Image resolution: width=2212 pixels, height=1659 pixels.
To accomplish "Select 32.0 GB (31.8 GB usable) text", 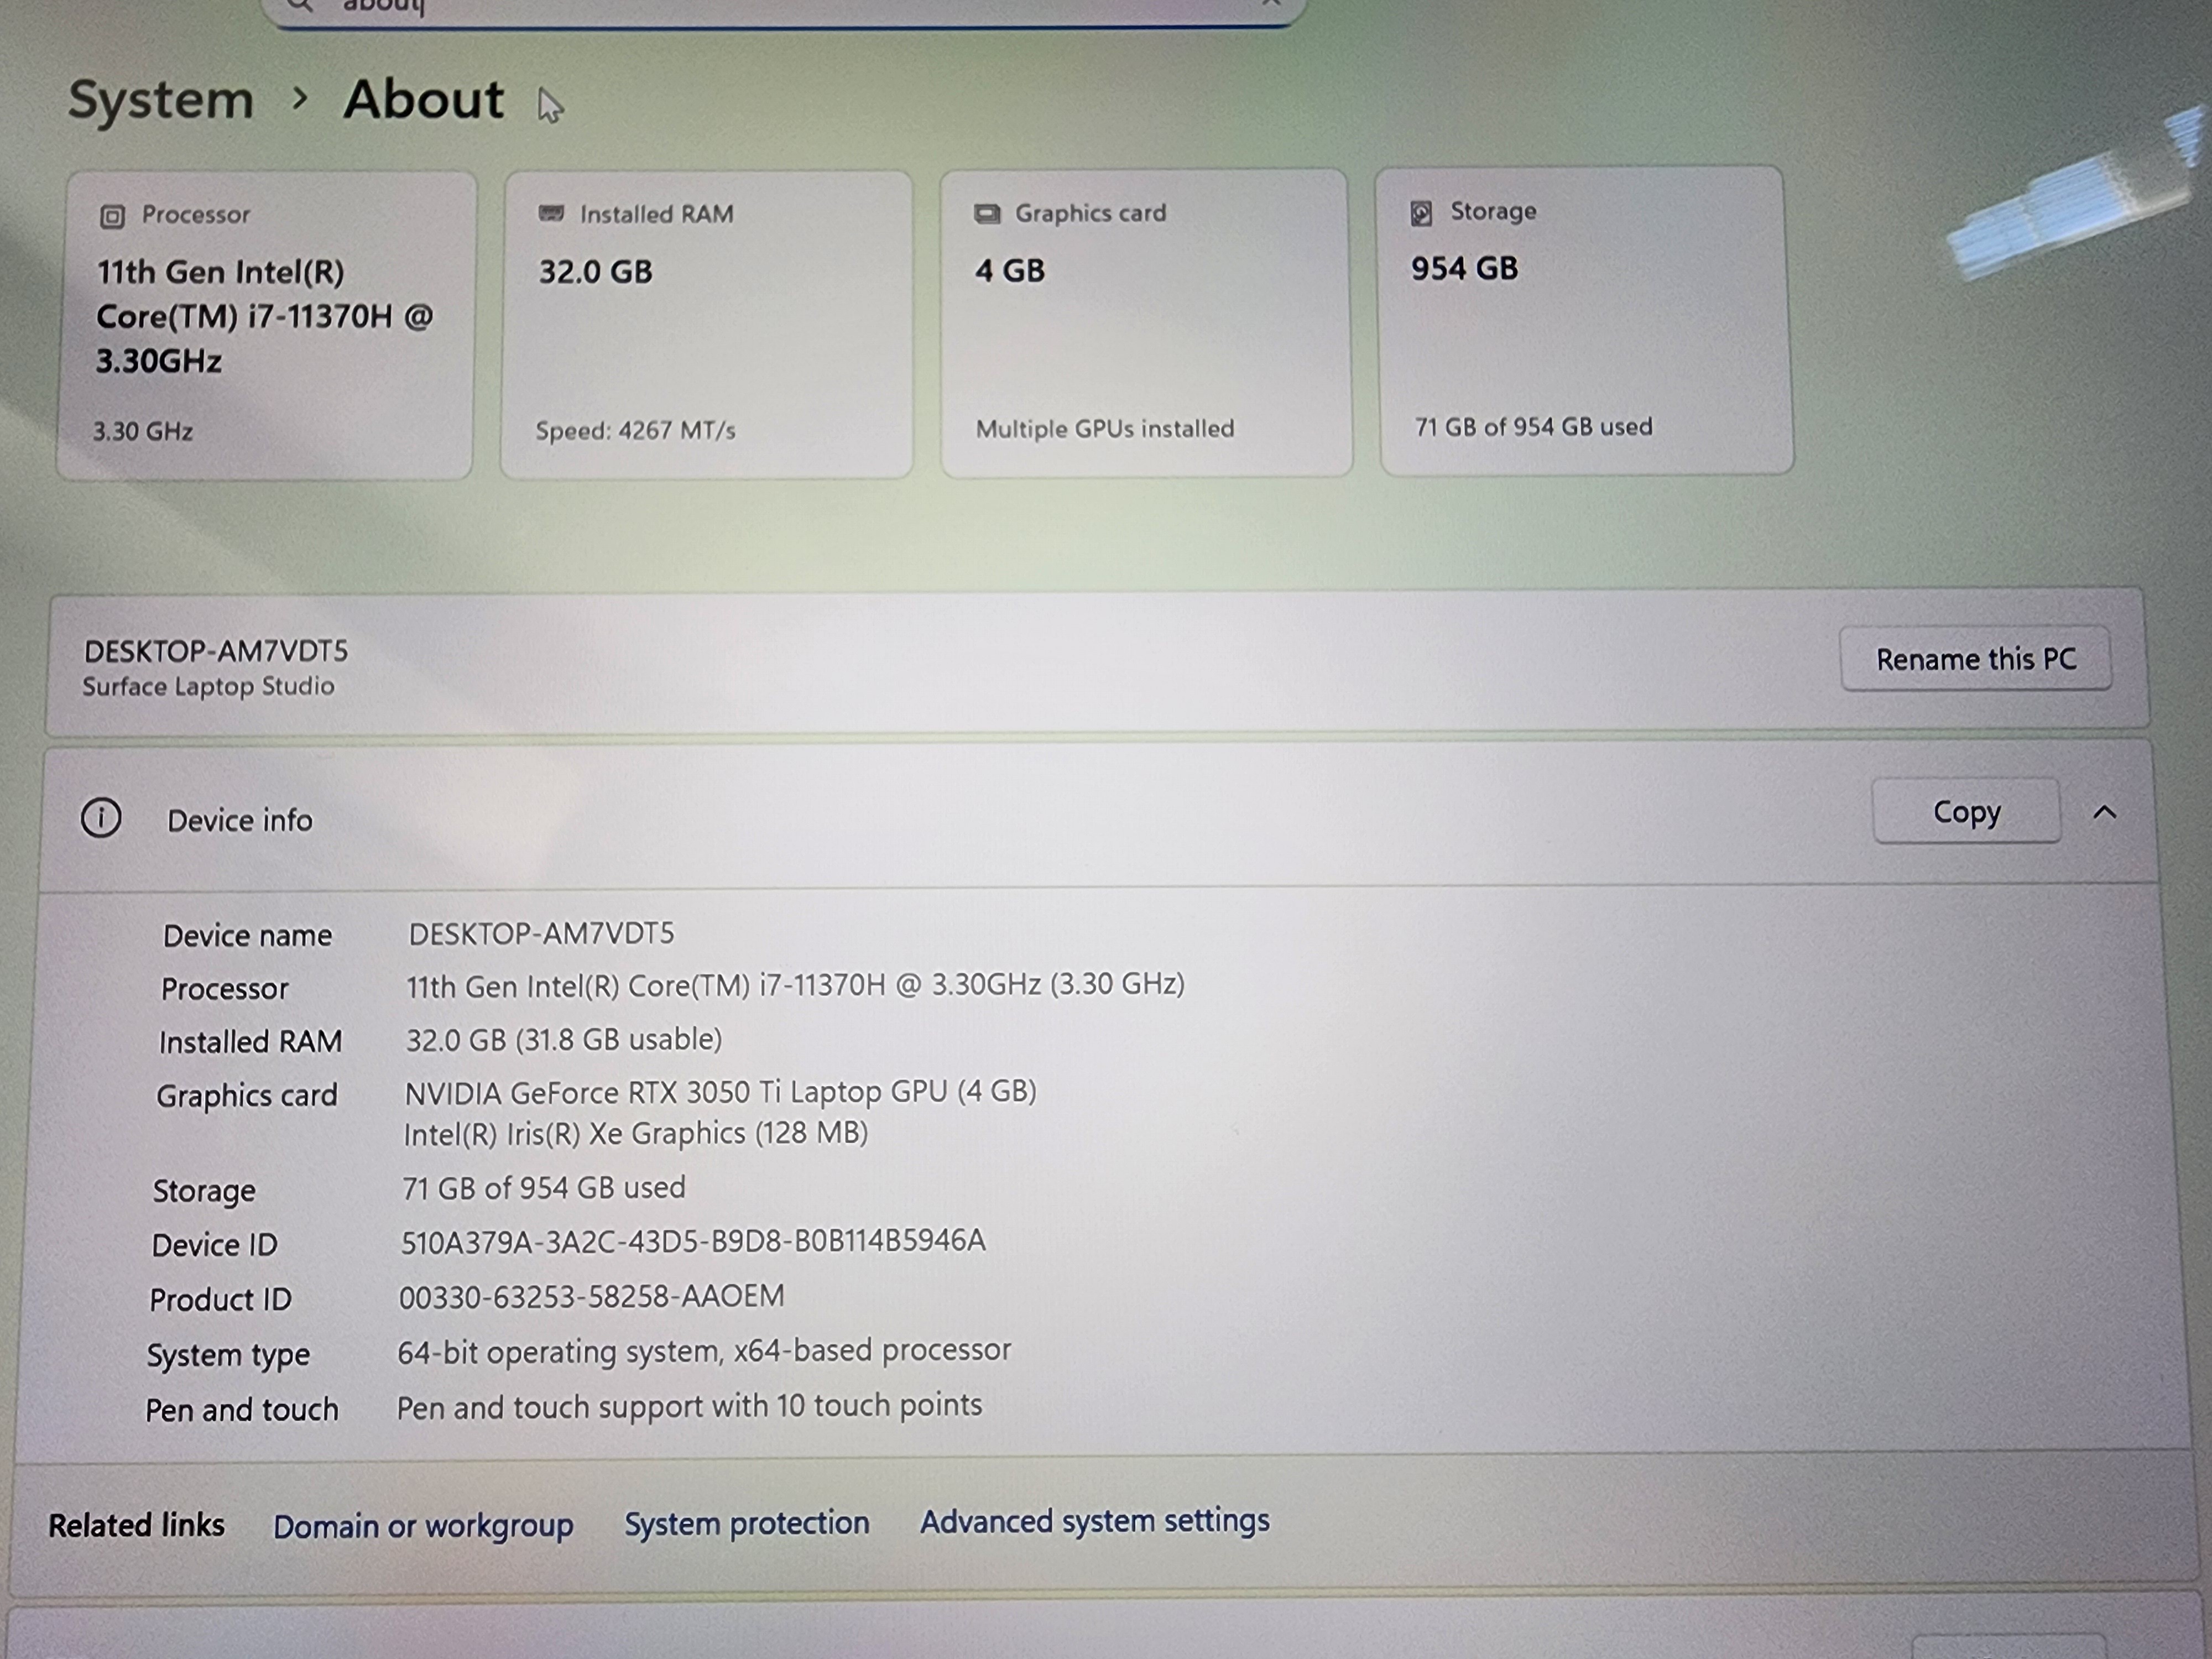I will [563, 1040].
